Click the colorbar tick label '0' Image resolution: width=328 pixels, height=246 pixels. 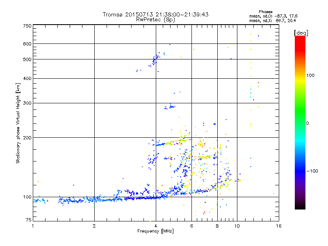point(307,123)
